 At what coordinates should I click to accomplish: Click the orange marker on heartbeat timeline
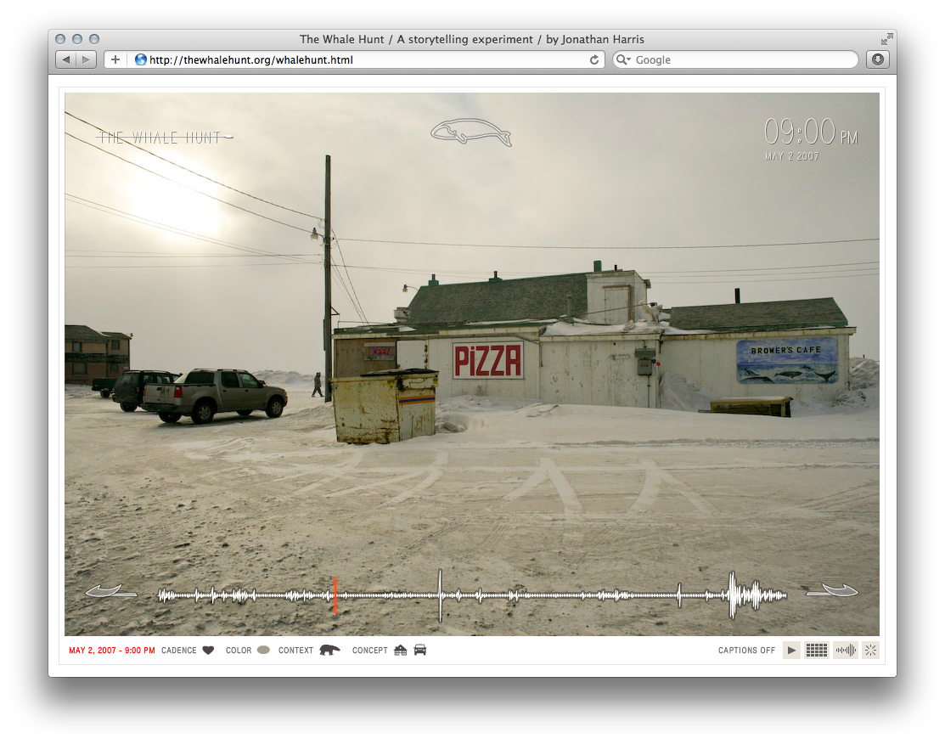[335, 595]
